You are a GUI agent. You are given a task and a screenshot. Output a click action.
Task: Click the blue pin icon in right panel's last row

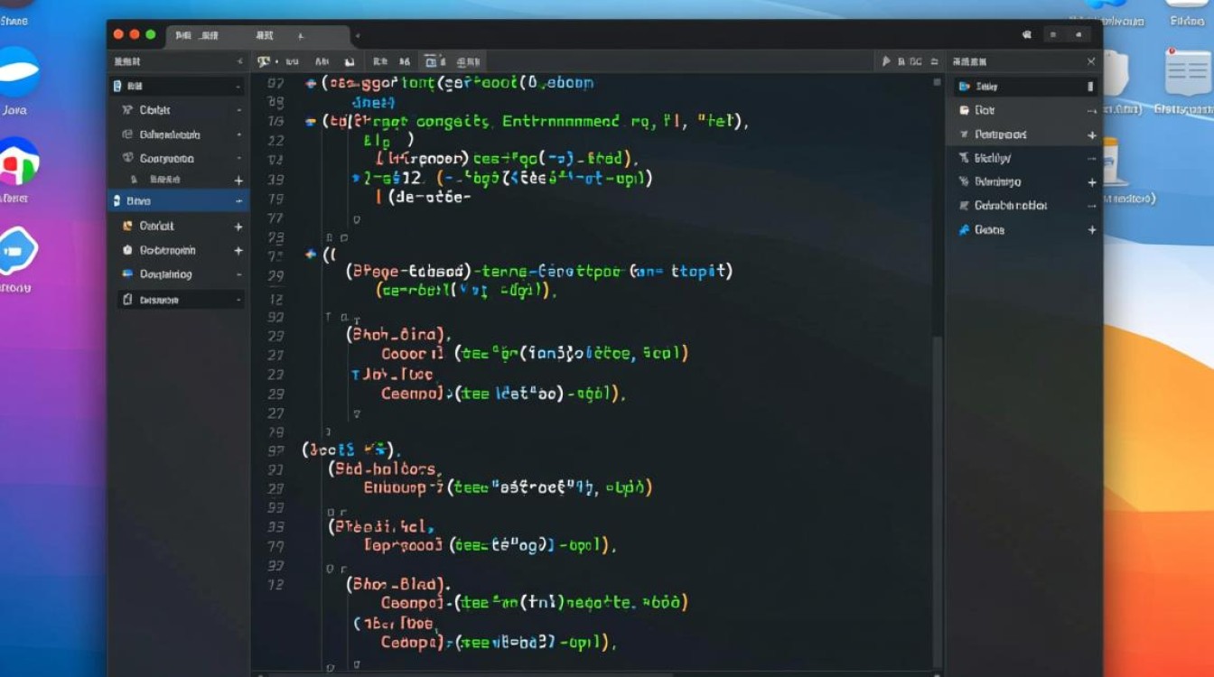coord(964,230)
